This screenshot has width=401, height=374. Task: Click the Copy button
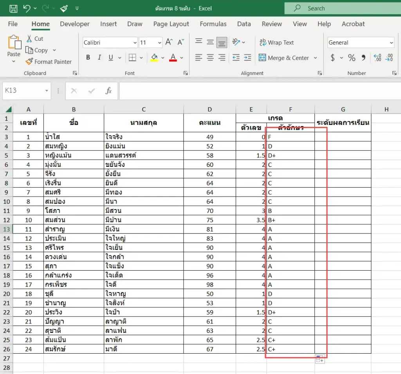[x=37, y=50]
